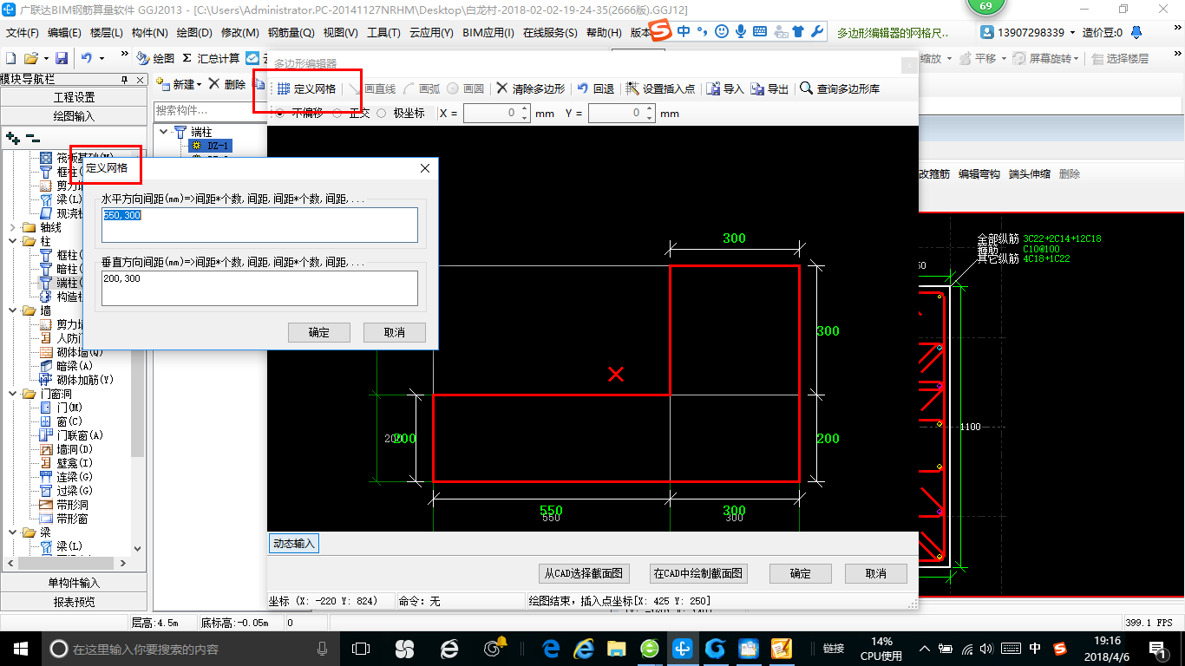Open the 报表预览 navigator section
1185x666 pixels.
(x=74, y=602)
